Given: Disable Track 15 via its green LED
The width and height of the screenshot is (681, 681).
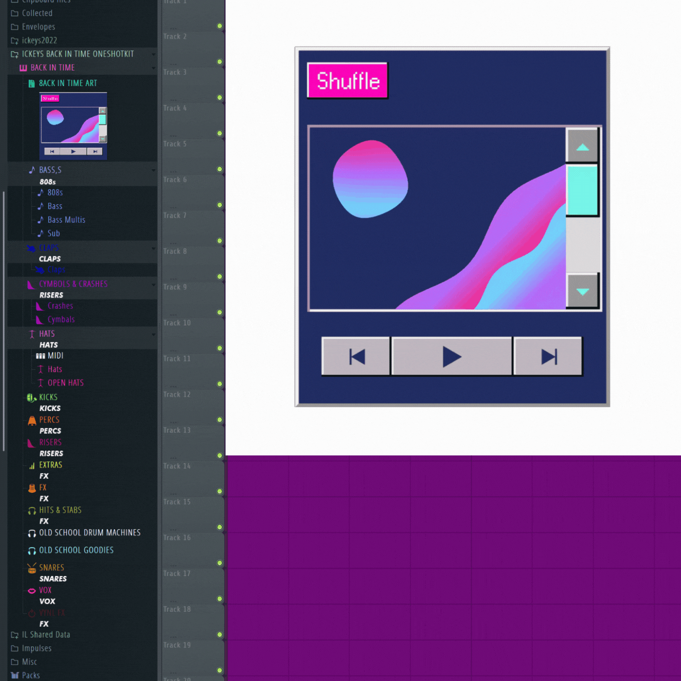Looking at the screenshot, I should (219, 527).
